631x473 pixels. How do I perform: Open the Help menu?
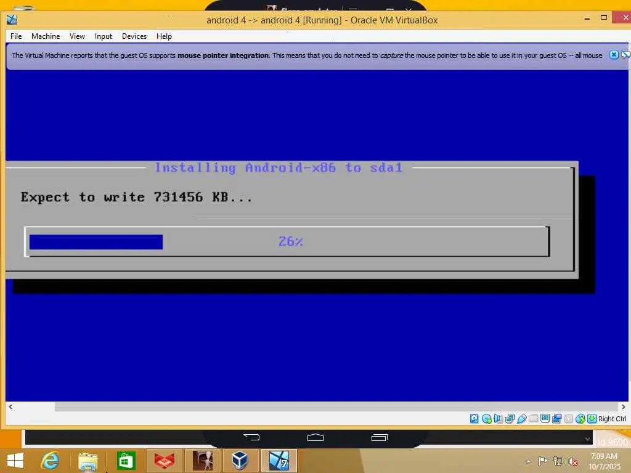pyautogui.click(x=164, y=36)
